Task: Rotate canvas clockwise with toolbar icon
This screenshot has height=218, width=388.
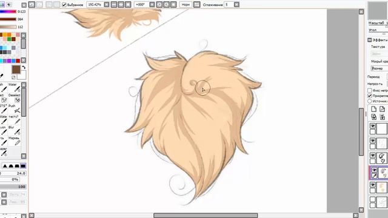Action: click(x=166, y=4)
